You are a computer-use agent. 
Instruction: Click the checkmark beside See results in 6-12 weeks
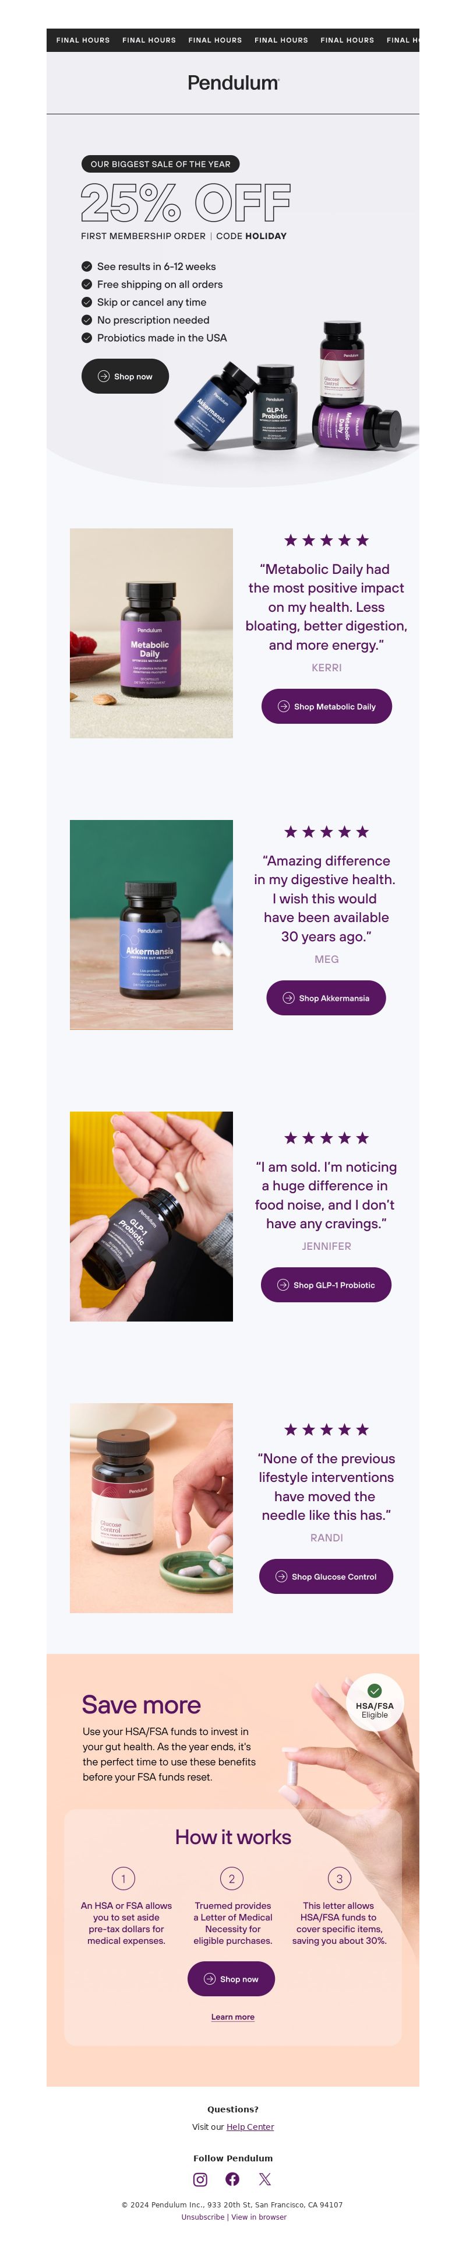[x=87, y=267]
